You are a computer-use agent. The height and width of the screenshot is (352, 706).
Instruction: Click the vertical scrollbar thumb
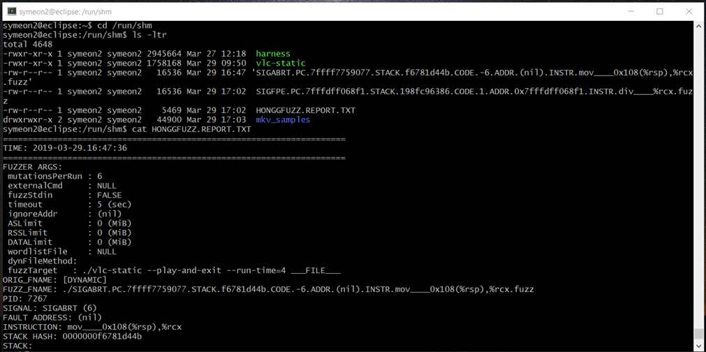point(698,334)
